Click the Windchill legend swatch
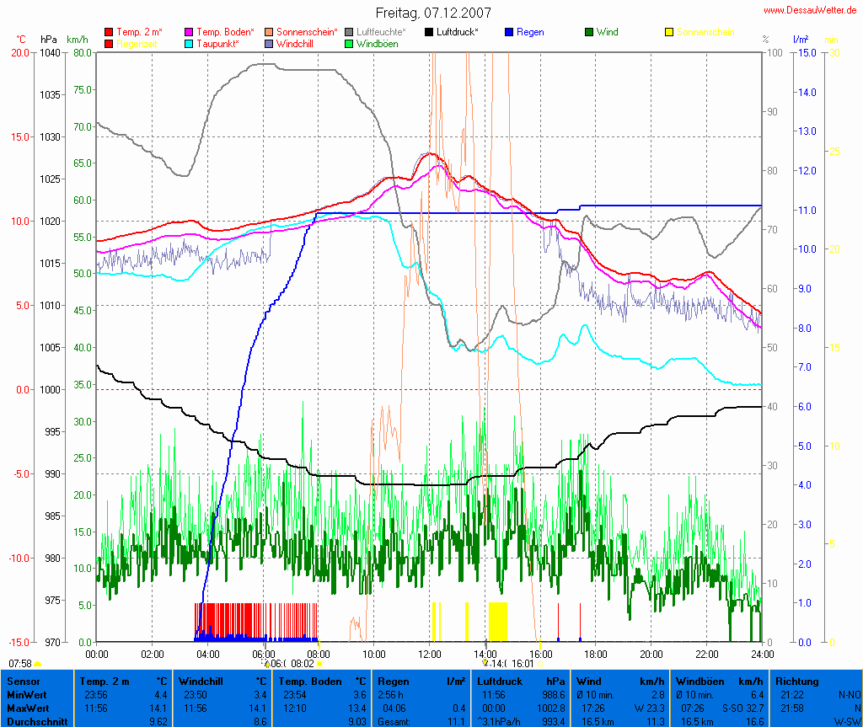863x727 pixels. pyautogui.click(x=269, y=44)
